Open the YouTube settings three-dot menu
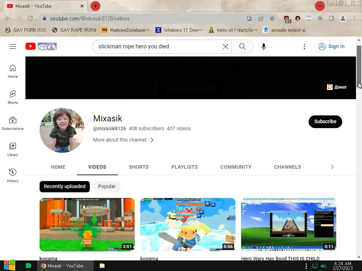The height and width of the screenshot is (271, 362). point(304,47)
